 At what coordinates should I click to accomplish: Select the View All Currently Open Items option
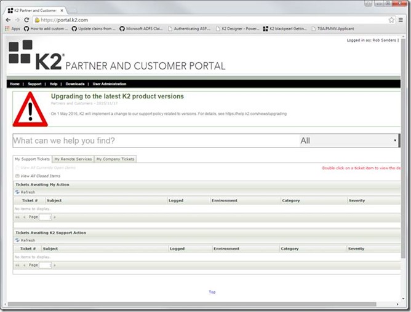click(17, 167)
